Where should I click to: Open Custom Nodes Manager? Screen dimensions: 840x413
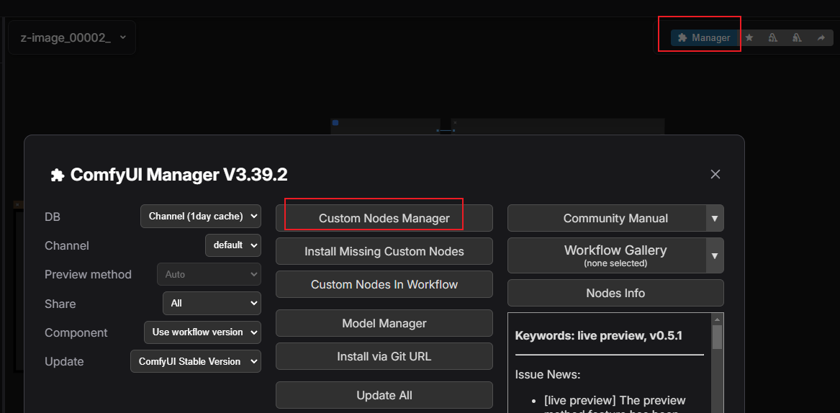384,218
